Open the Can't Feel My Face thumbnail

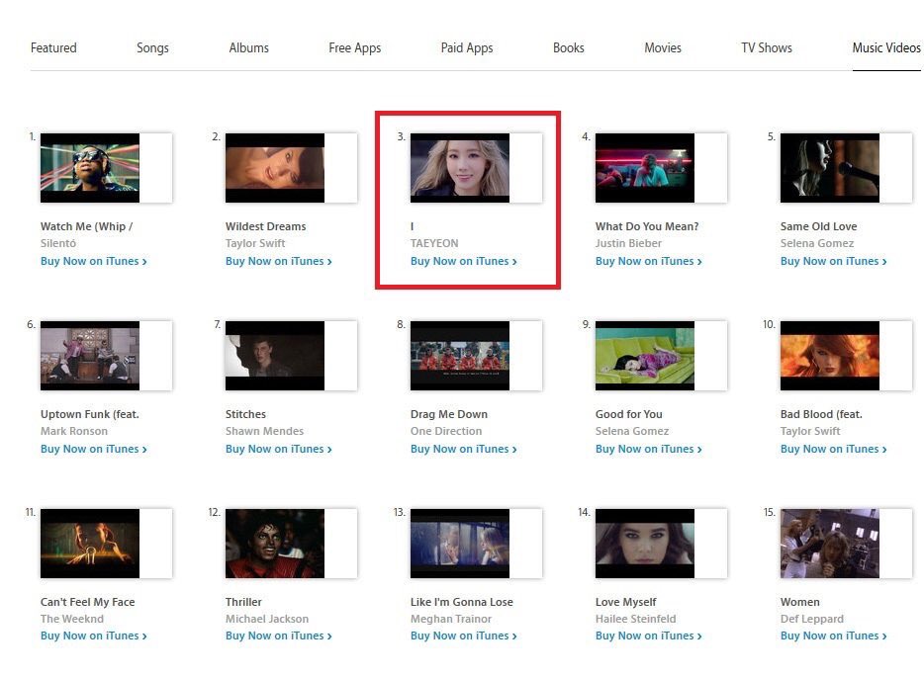point(90,544)
